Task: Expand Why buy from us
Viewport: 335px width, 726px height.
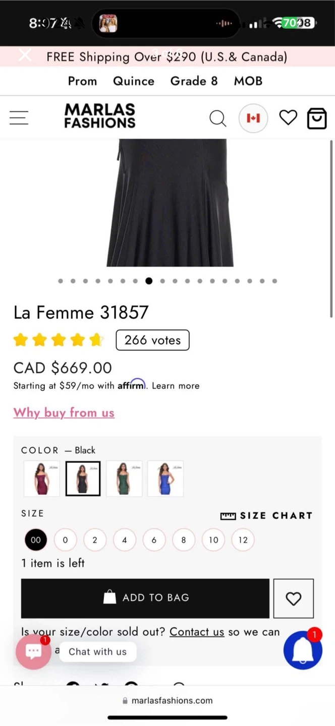Action: 64,413
